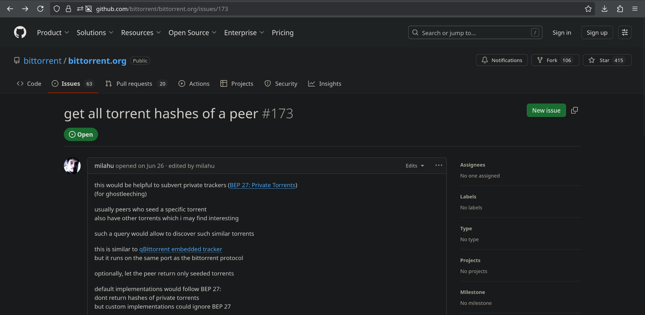
Task: Click the 'No projects' text
Action: tap(474, 271)
